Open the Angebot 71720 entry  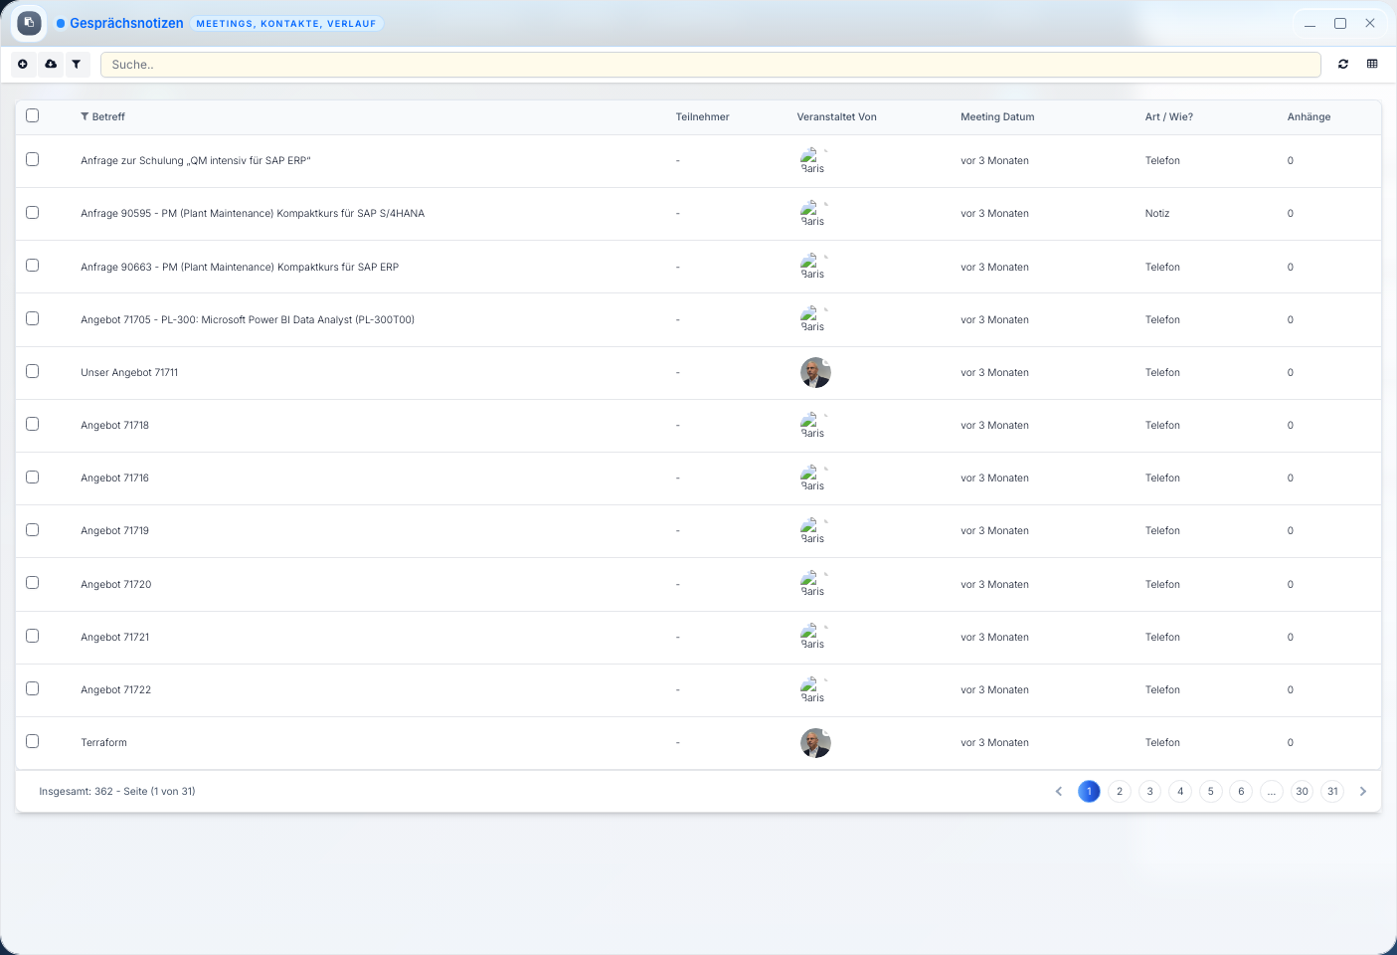coord(116,585)
